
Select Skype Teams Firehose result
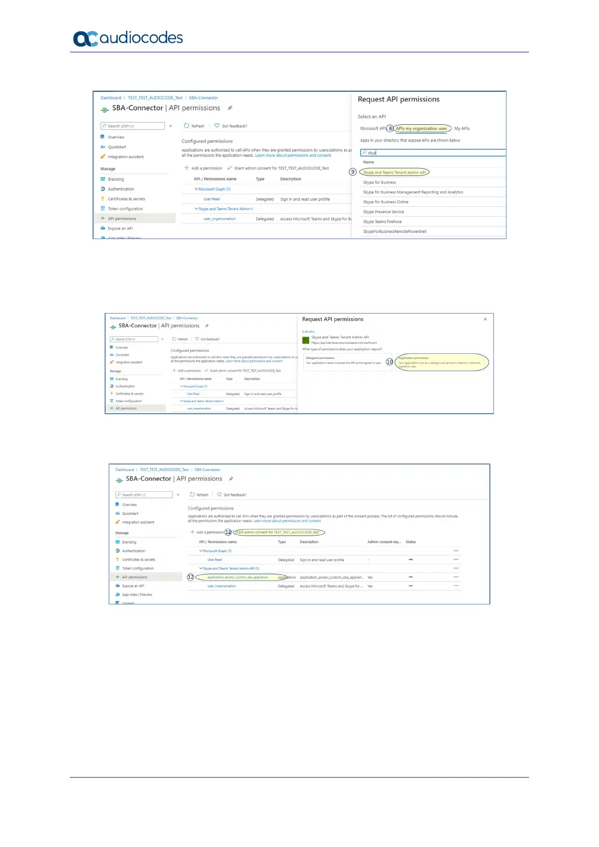coord(382,221)
